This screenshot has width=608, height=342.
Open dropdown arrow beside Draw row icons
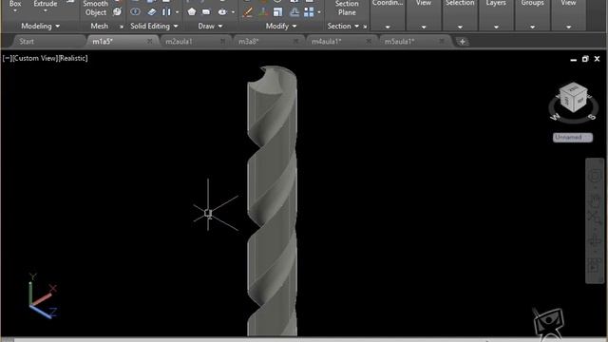click(233, 12)
